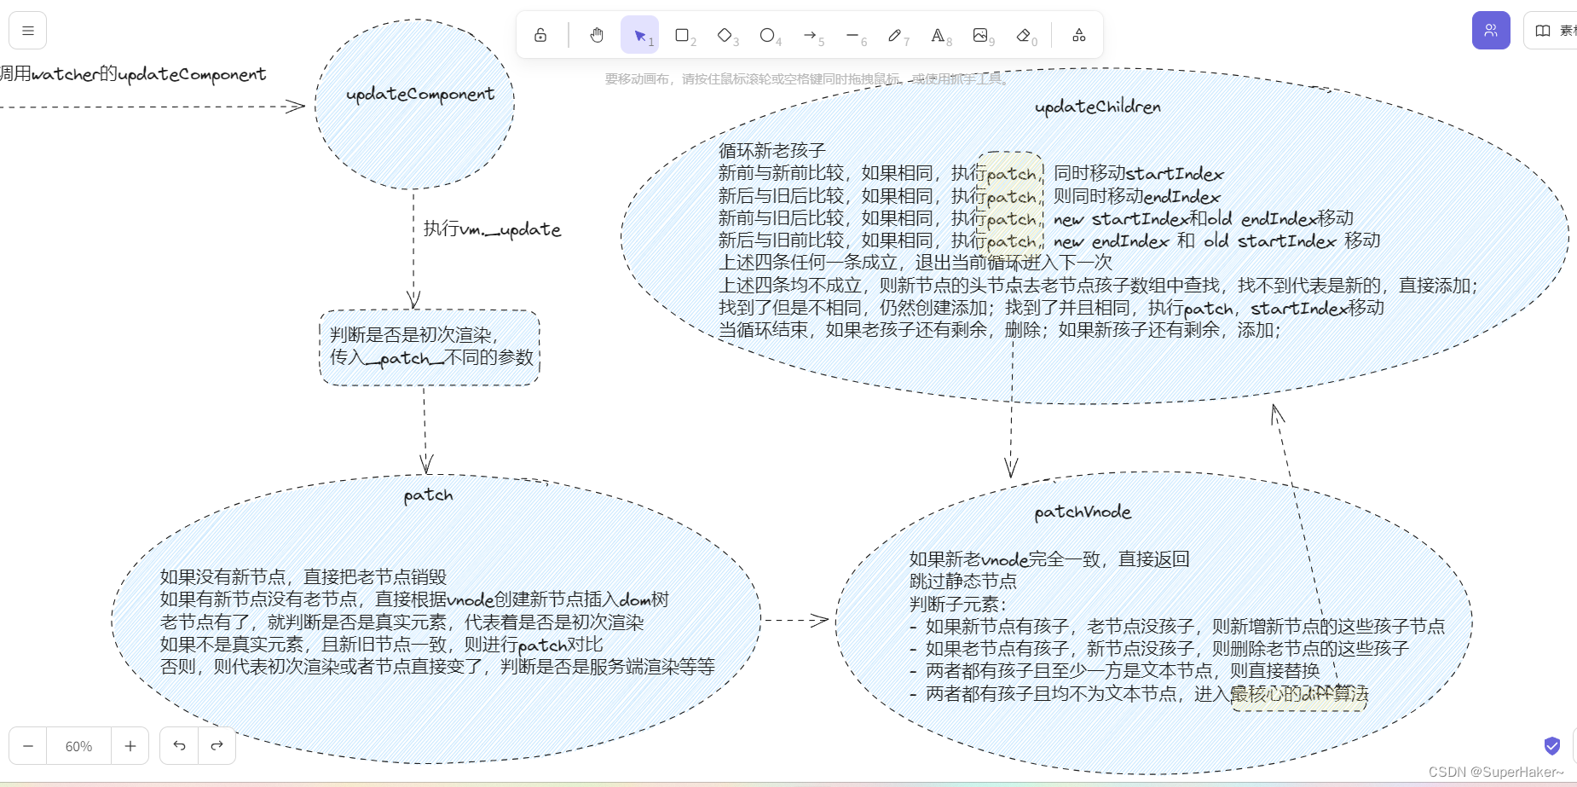Select the updateChildren title text
The width and height of the screenshot is (1577, 787).
(1098, 107)
